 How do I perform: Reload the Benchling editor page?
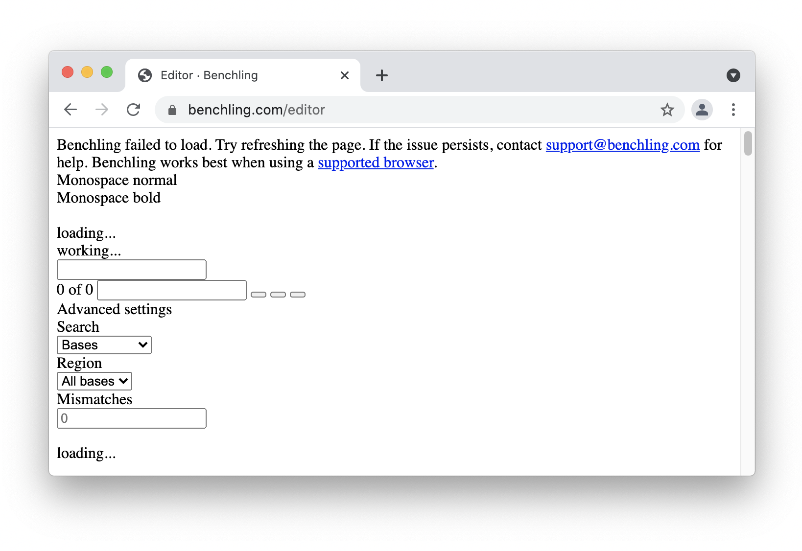click(133, 110)
